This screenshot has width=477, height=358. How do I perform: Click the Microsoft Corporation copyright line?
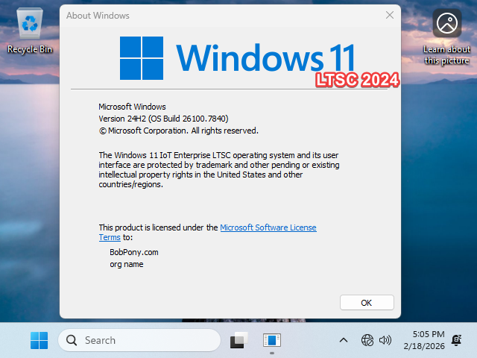click(179, 131)
